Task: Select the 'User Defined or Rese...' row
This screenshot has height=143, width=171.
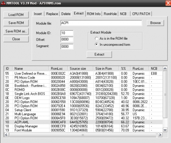Action: pos(84,74)
